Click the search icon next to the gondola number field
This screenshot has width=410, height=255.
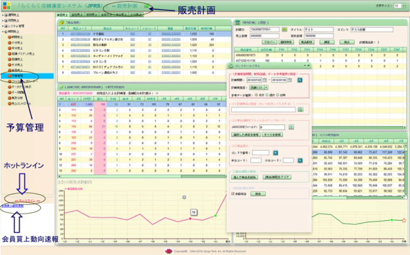point(275,152)
